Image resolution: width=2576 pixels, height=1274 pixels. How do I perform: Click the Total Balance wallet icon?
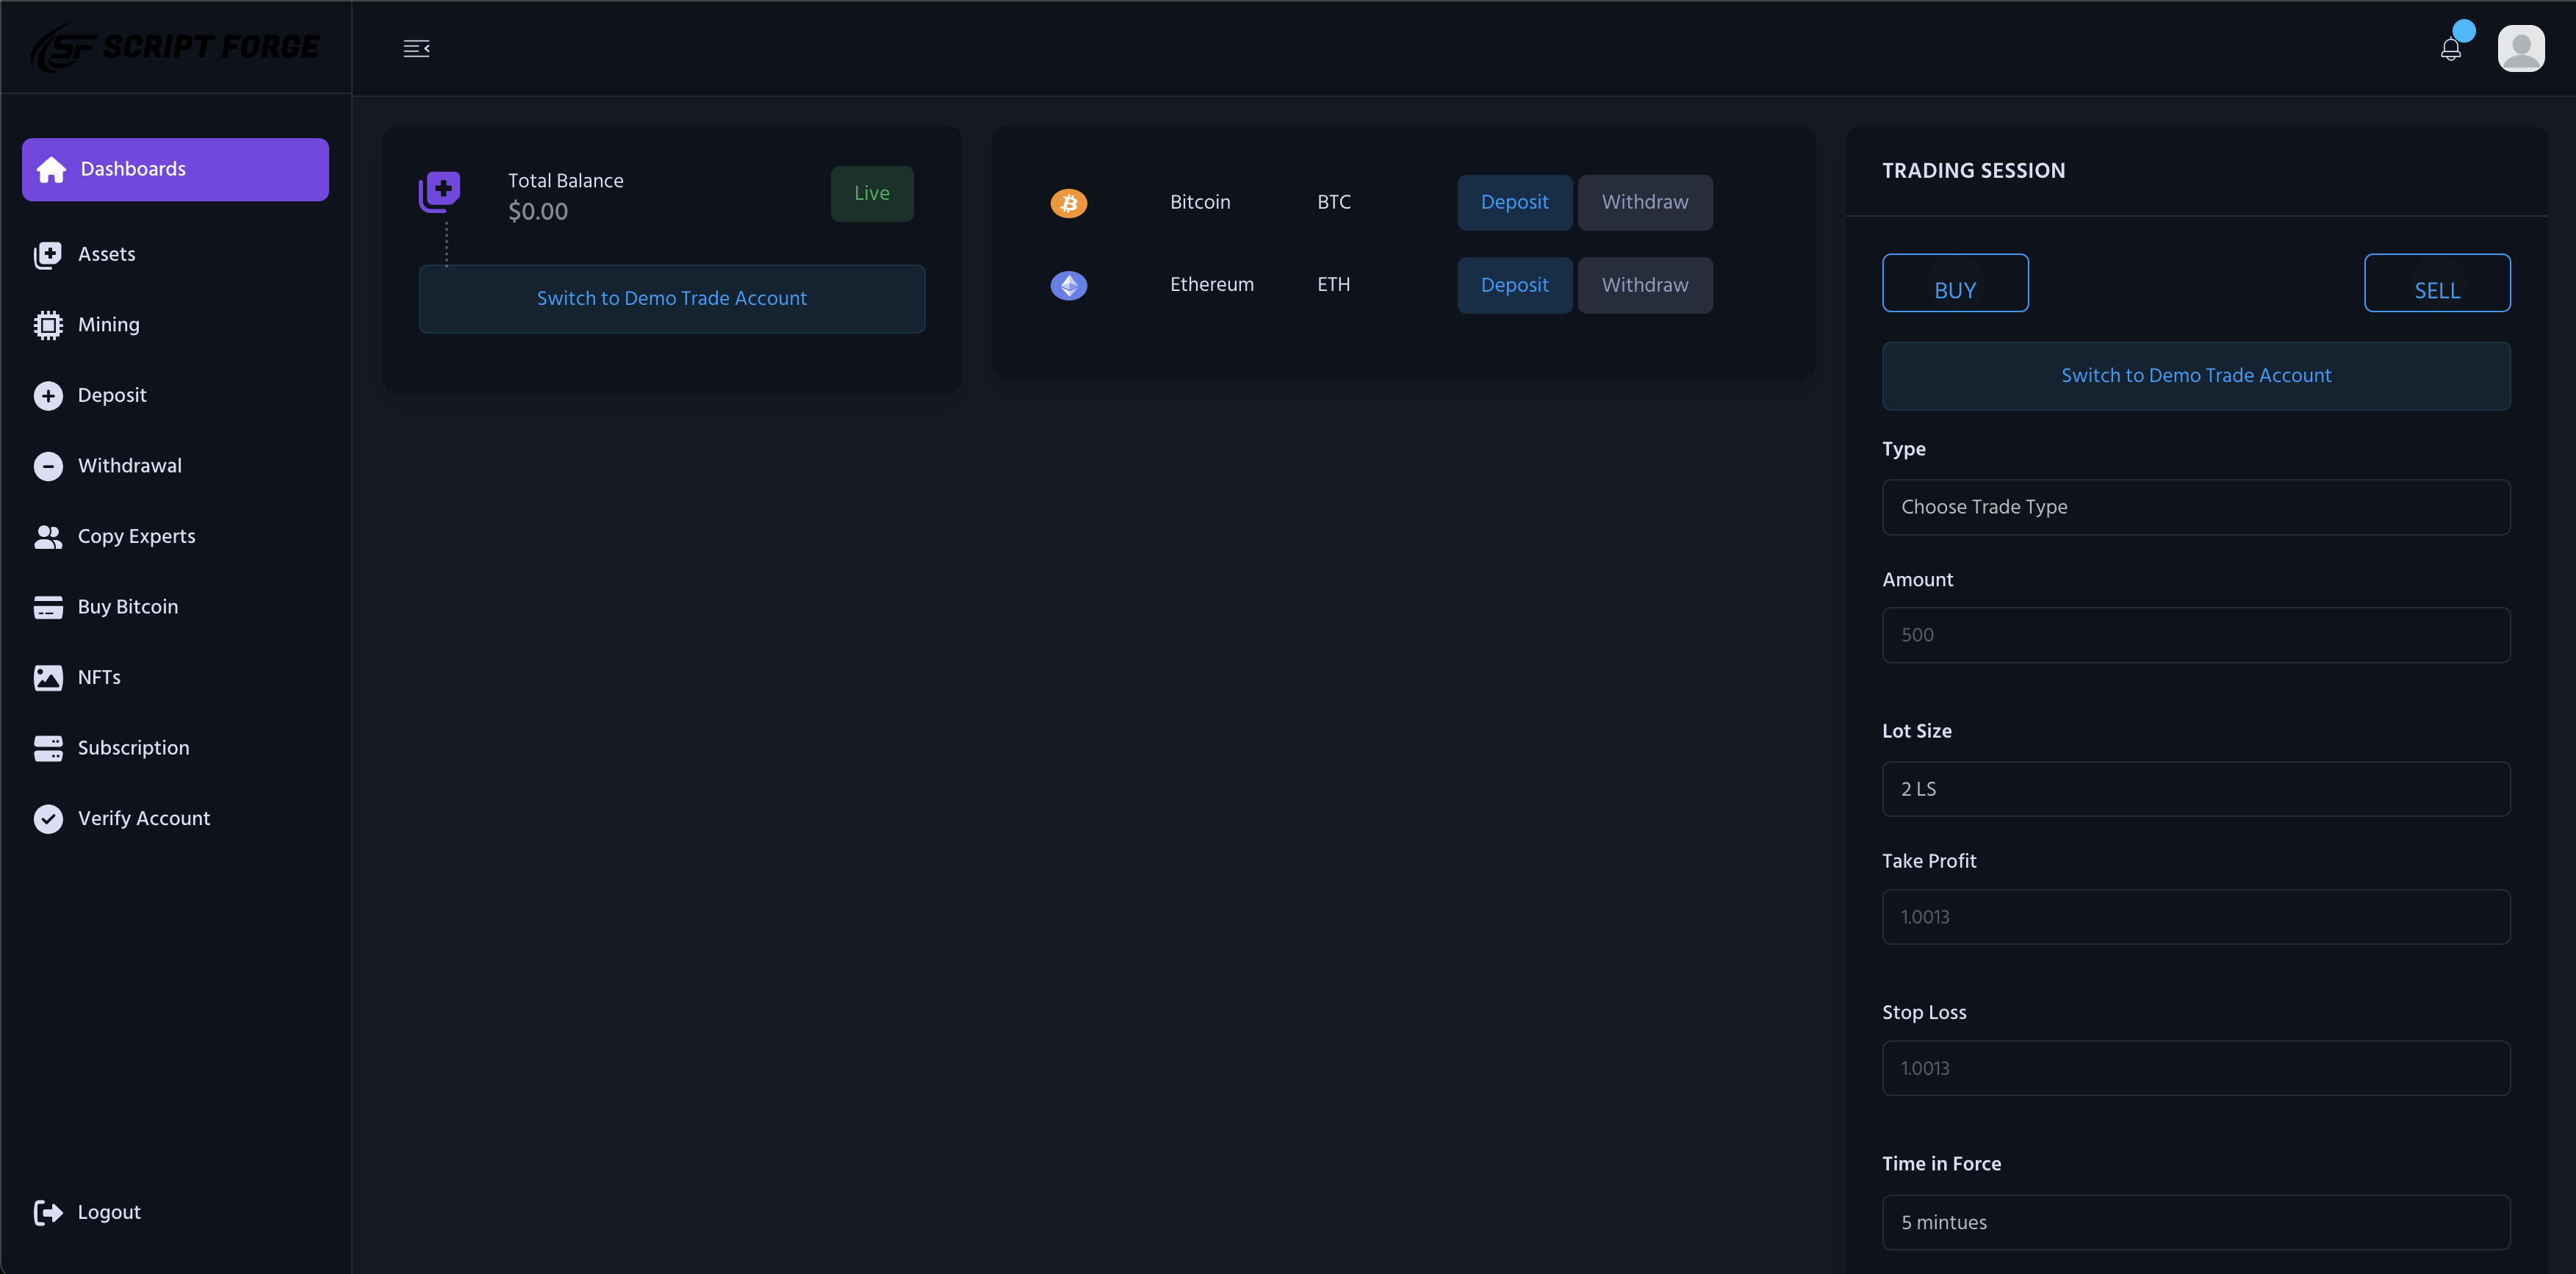point(439,190)
